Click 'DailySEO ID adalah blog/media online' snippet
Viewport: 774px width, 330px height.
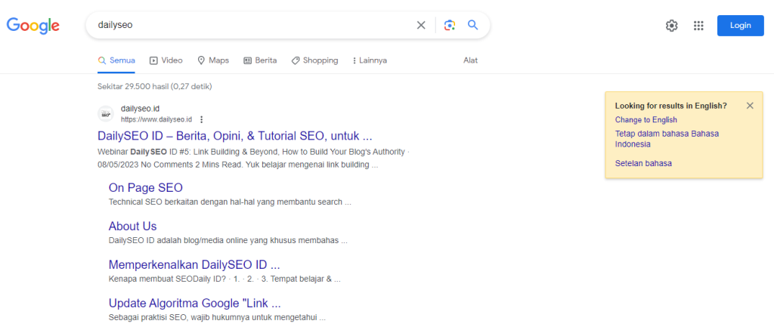click(228, 241)
